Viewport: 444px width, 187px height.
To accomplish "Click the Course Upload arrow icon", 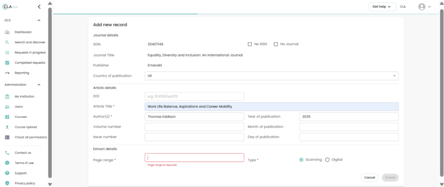I will [7, 127].
